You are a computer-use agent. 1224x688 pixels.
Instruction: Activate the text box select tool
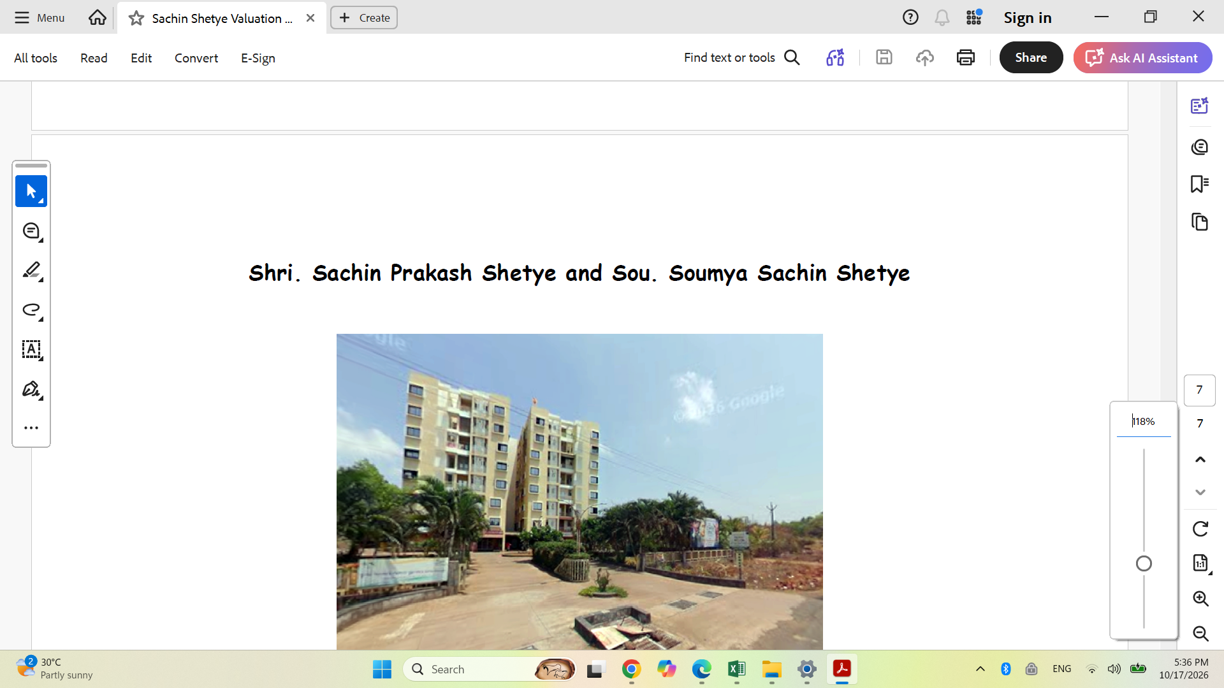coord(31,349)
